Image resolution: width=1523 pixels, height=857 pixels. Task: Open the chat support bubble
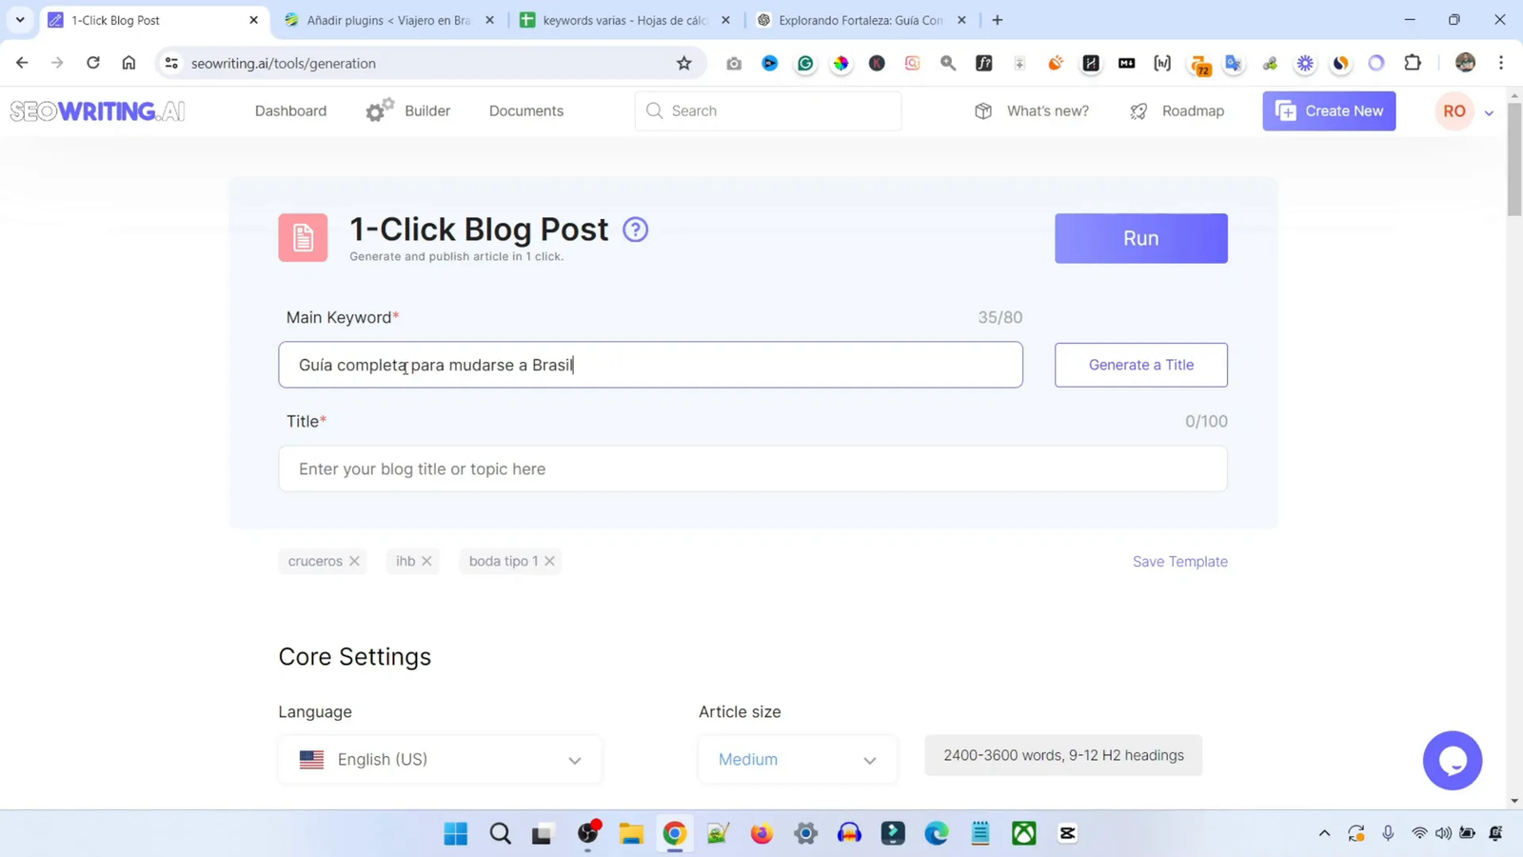click(1452, 760)
